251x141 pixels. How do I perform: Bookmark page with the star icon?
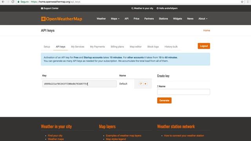tap(242, 2)
